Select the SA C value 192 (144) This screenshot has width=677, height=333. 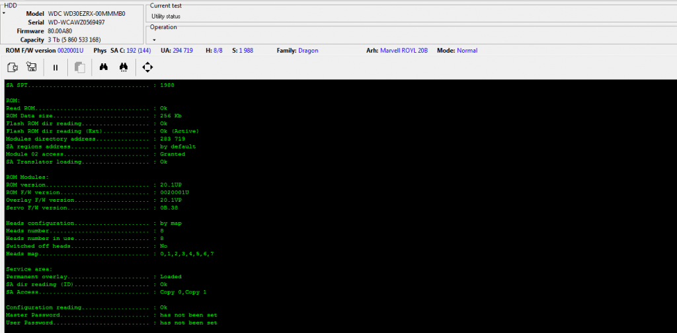pos(139,50)
